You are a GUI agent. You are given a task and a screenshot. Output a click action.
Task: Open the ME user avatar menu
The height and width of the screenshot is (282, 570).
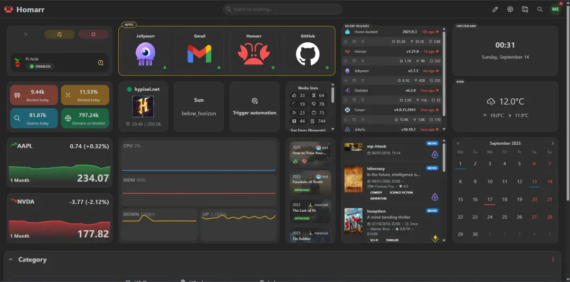coord(555,9)
